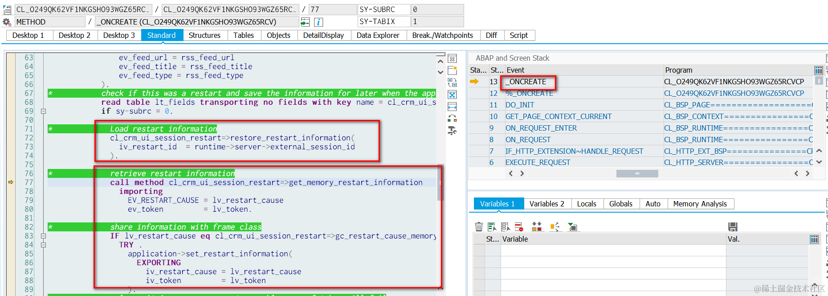Click the delete row icon with red minus
Image resolution: width=828 pixels, height=296 pixels.
click(519, 227)
